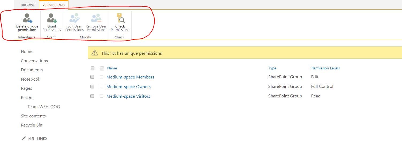Open the Grant Permissions icon
The height and width of the screenshot is (142, 402).
pos(52,18)
